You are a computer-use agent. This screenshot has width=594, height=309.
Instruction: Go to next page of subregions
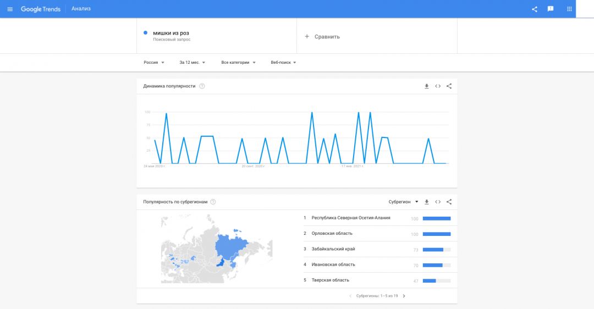(404, 296)
